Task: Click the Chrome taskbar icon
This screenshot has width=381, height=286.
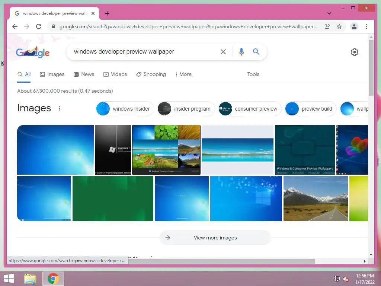Action: [x=53, y=279]
